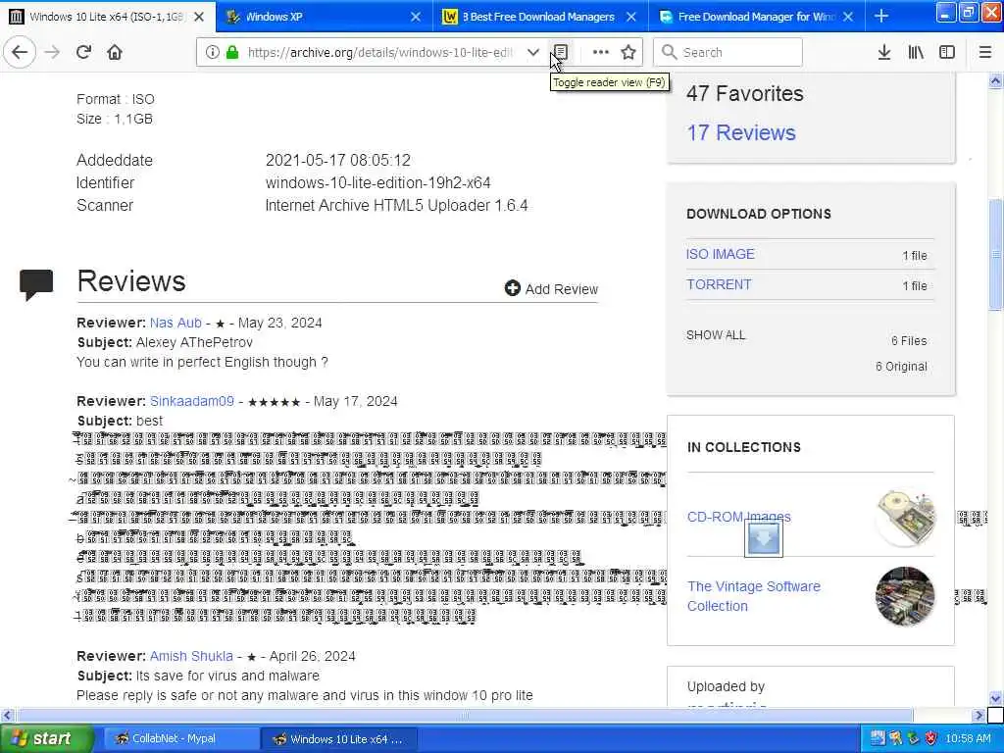Switch to the Windows XP tab
This screenshot has height=753, width=1004.
click(325, 17)
